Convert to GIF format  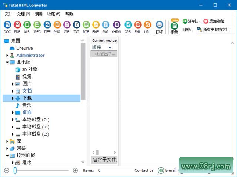point(67,27)
